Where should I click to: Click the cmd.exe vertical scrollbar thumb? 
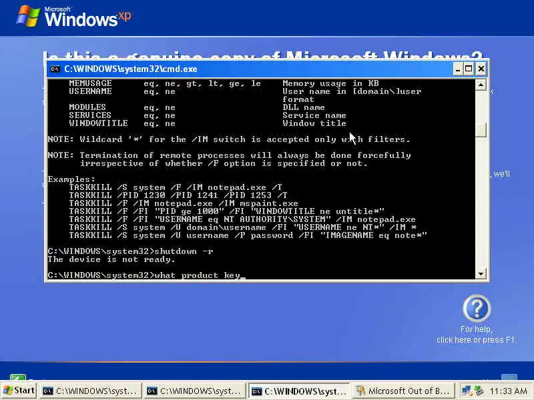coord(481,129)
